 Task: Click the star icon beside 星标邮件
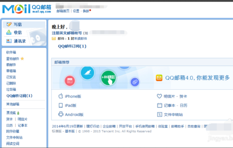point(22,58)
